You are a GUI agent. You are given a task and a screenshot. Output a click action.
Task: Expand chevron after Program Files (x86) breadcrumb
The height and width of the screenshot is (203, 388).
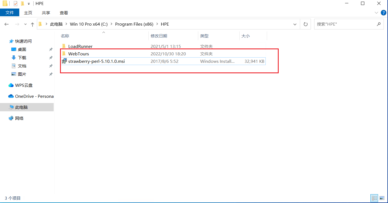coord(157,24)
